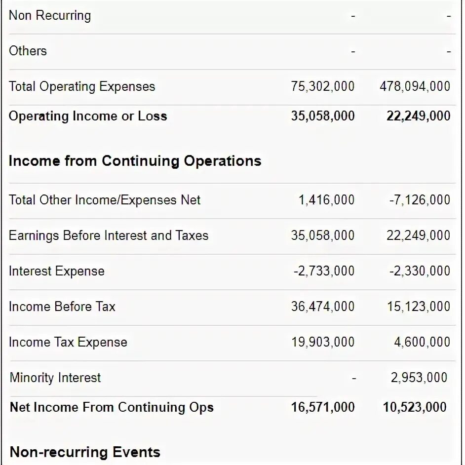
Task: Select the Operating Income or Loss label
Action: [88, 116]
